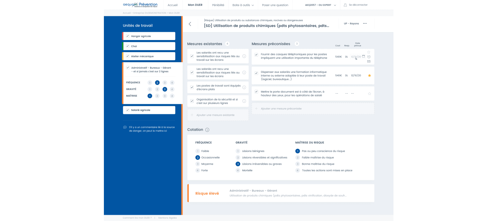The width and height of the screenshot is (497, 221).
Task: Star the casques téléphoniques measure
Action: click(369, 52)
